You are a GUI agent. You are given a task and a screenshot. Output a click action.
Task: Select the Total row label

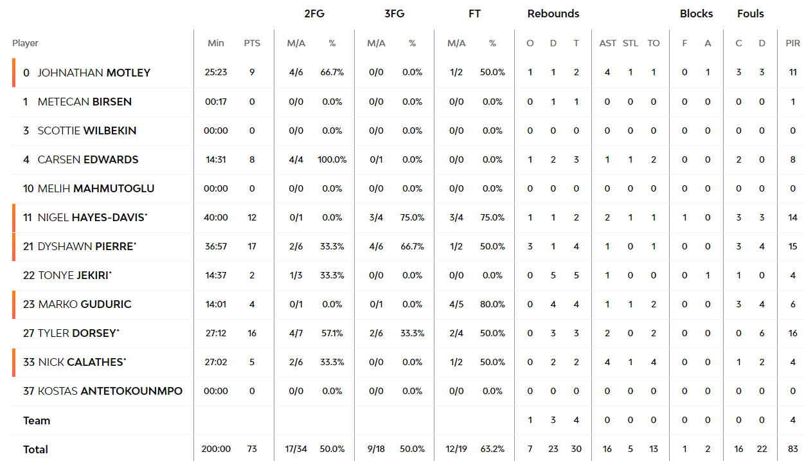[36, 449]
